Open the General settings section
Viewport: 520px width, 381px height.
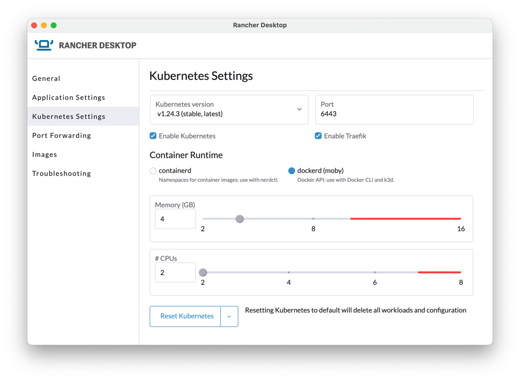[x=46, y=78]
